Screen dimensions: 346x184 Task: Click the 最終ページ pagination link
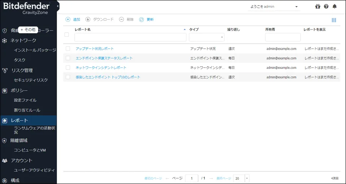224,178
